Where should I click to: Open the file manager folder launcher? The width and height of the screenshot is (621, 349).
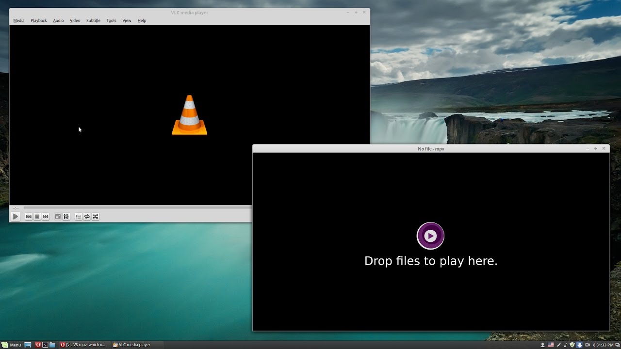click(52, 345)
